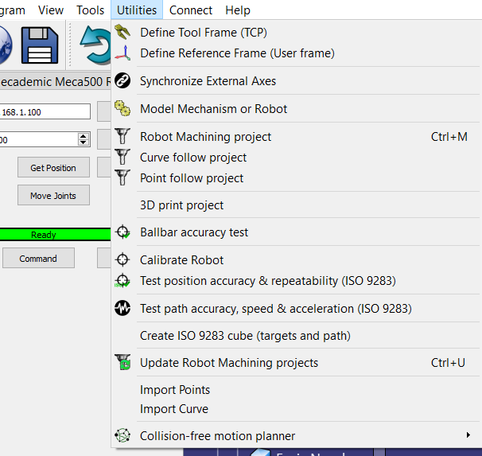Increment the spin box up arrow
This screenshot has height=456, width=482.
click(x=84, y=136)
